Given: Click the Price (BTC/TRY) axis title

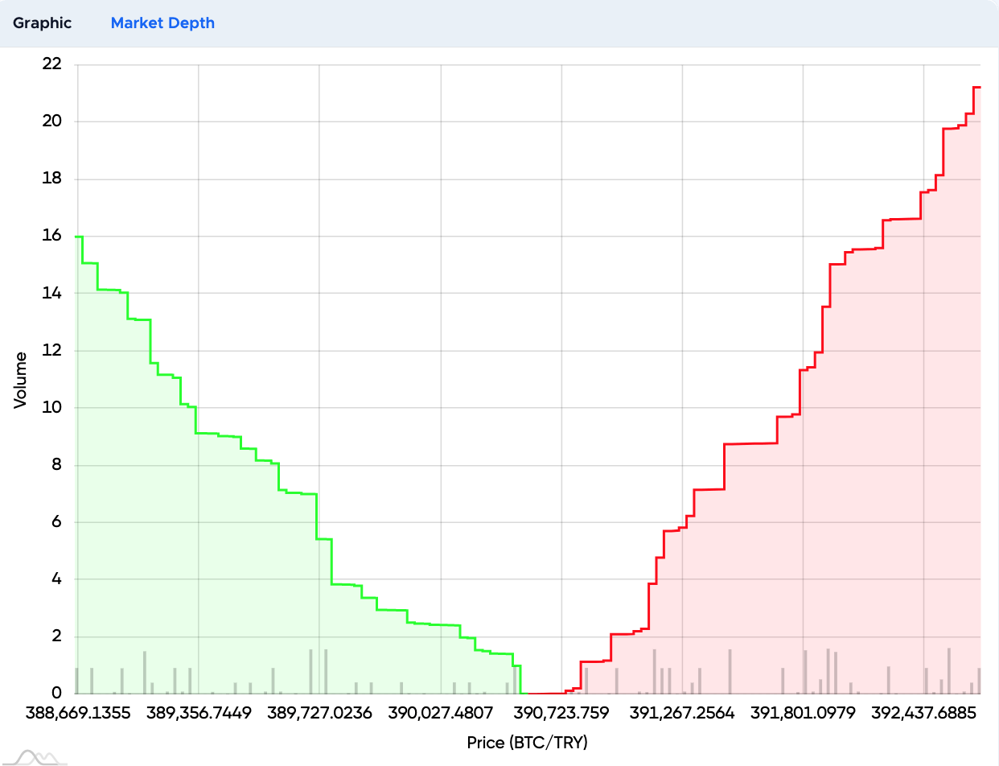Looking at the screenshot, I should click(525, 743).
